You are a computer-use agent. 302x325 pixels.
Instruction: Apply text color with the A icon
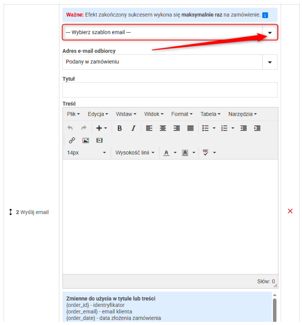(166, 153)
